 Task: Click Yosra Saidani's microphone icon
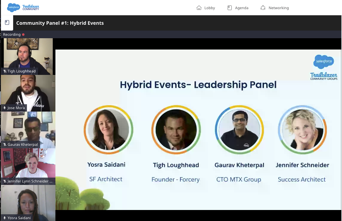[x=5, y=218]
